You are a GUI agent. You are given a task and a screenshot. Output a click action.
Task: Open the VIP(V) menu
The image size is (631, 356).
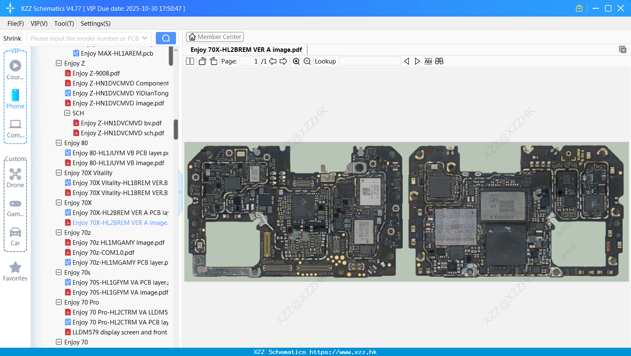click(x=39, y=24)
